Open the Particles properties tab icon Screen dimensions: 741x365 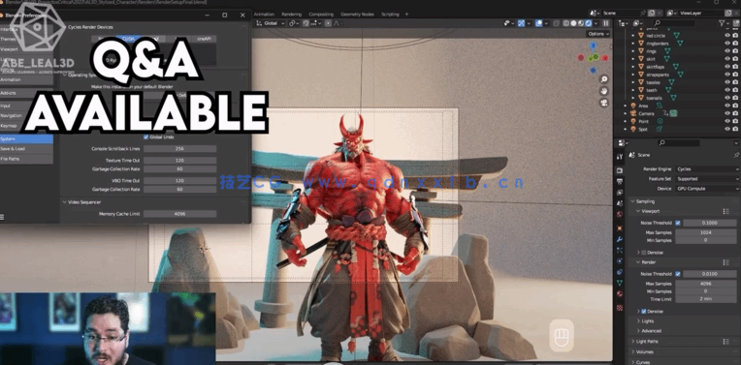tap(620, 251)
